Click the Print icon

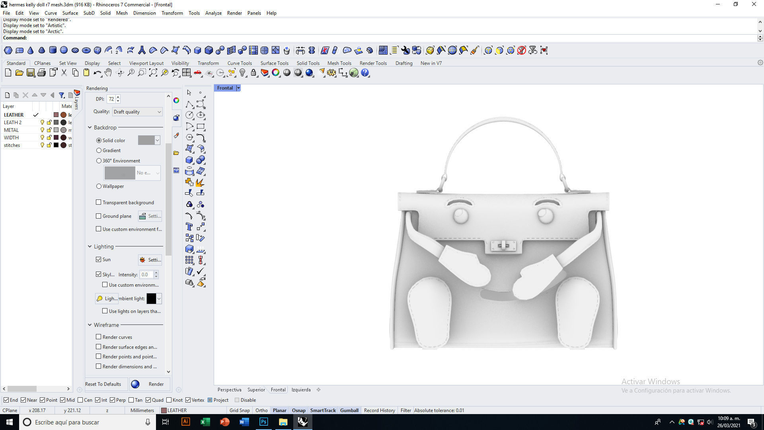(41, 73)
